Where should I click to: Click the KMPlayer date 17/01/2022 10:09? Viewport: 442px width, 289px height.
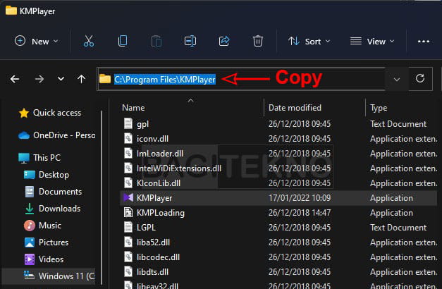[300, 198]
